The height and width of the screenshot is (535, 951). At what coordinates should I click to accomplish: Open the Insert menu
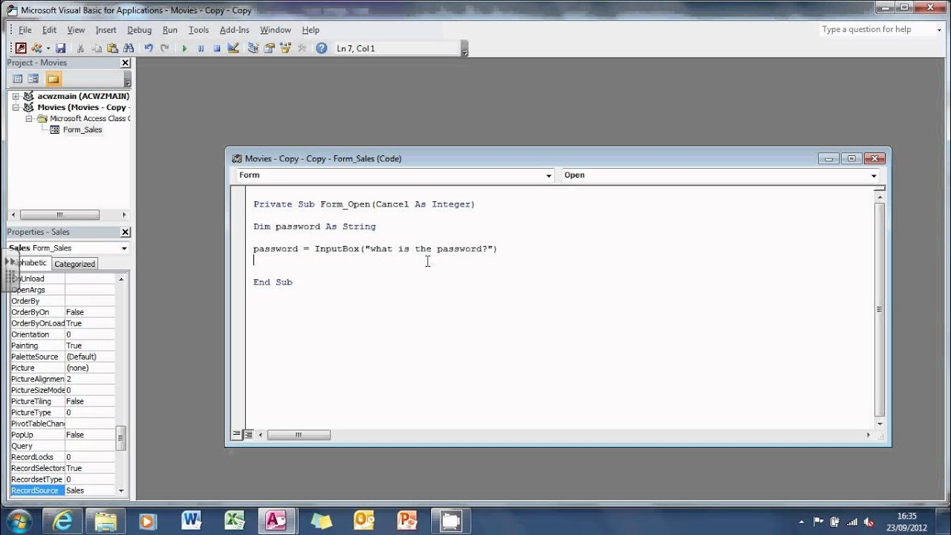[x=106, y=30]
